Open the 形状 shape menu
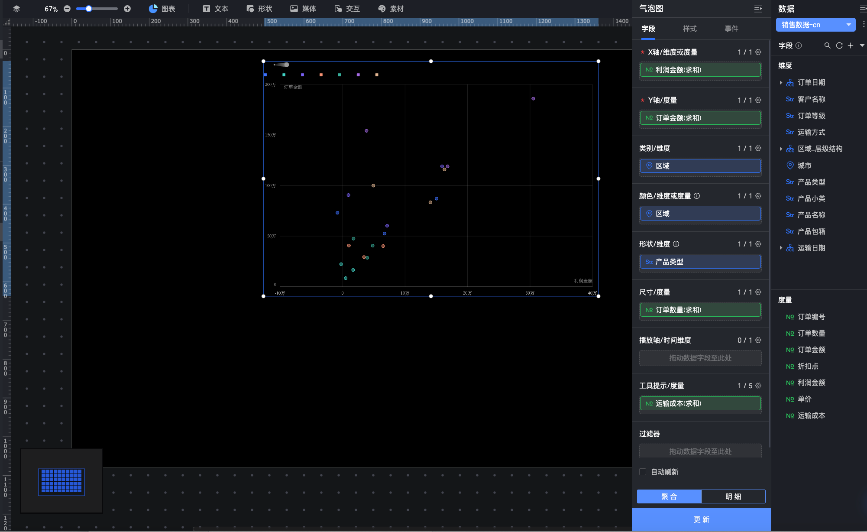The width and height of the screenshot is (867, 532). coord(259,9)
